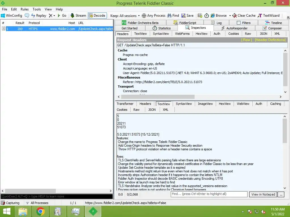Screen dimensions: 290x217
Task: Open the View menu
Action: pyautogui.click(x=48, y=9)
